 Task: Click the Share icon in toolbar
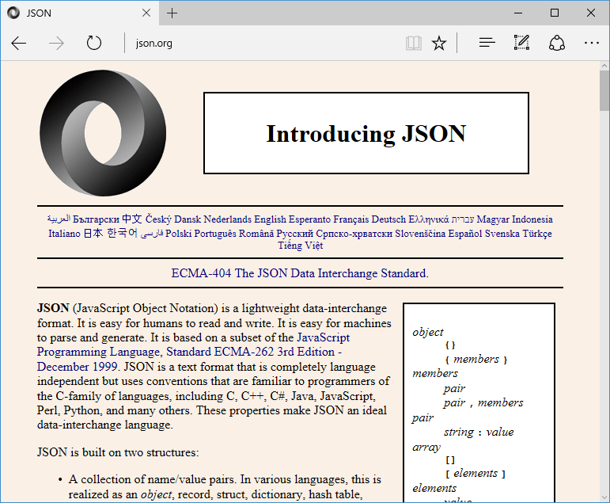[557, 43]
